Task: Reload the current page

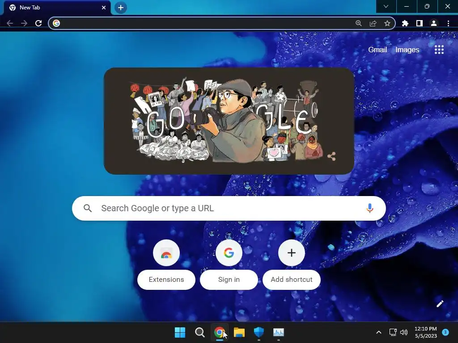Action: (38, 23)
